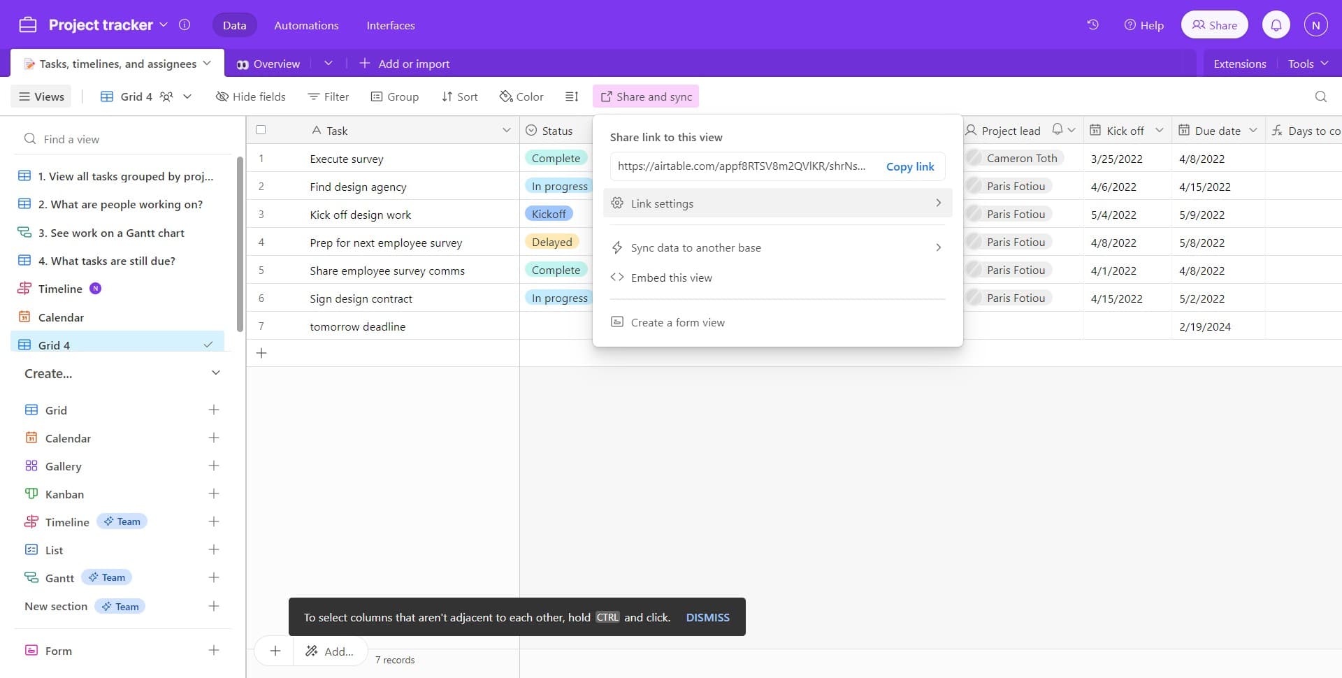Open the Sort options
This screenshot has width=1342, height=678.
(x=459, y=96)
